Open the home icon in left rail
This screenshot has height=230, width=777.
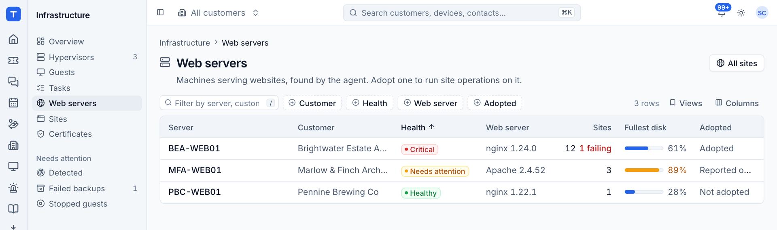[13, 39]
